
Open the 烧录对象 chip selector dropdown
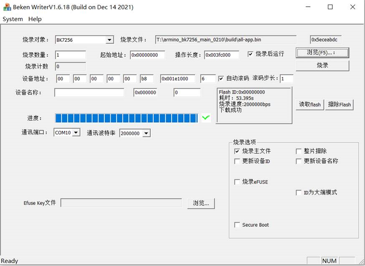coord(110,39)
